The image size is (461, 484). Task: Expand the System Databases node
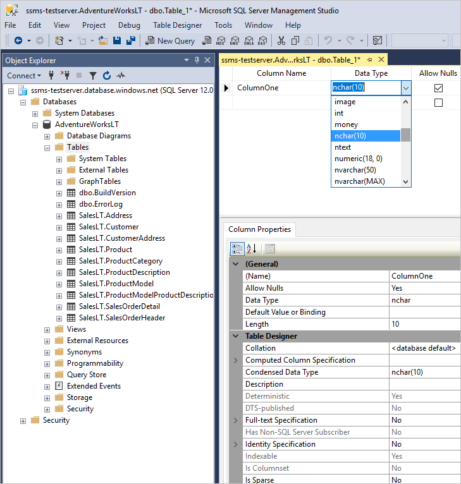[x=35, y=114]
